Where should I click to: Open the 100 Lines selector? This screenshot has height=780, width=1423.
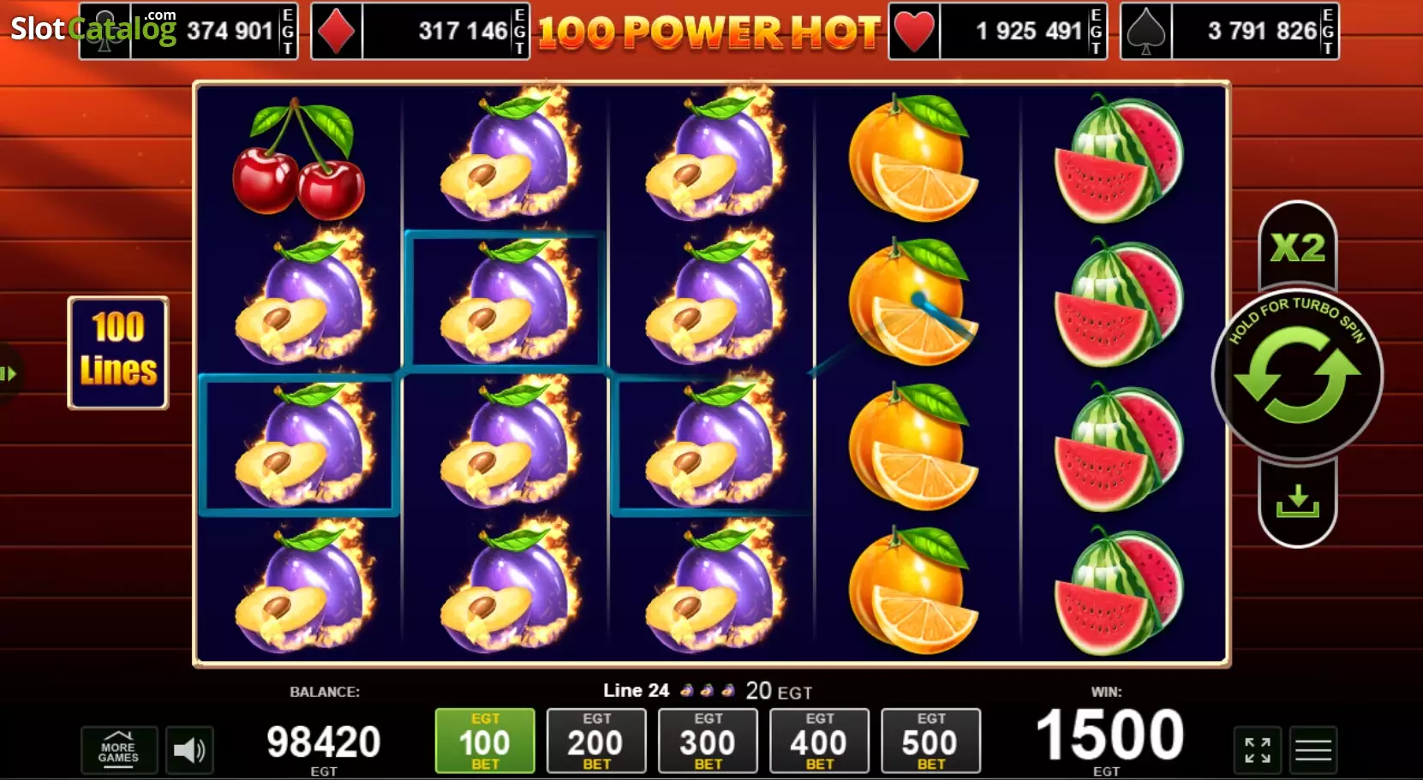(118, 353)
